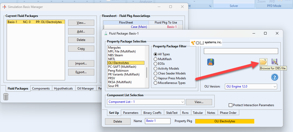
Task: Click the save DBS file floppy icon
Action: (x=275, y=62)
